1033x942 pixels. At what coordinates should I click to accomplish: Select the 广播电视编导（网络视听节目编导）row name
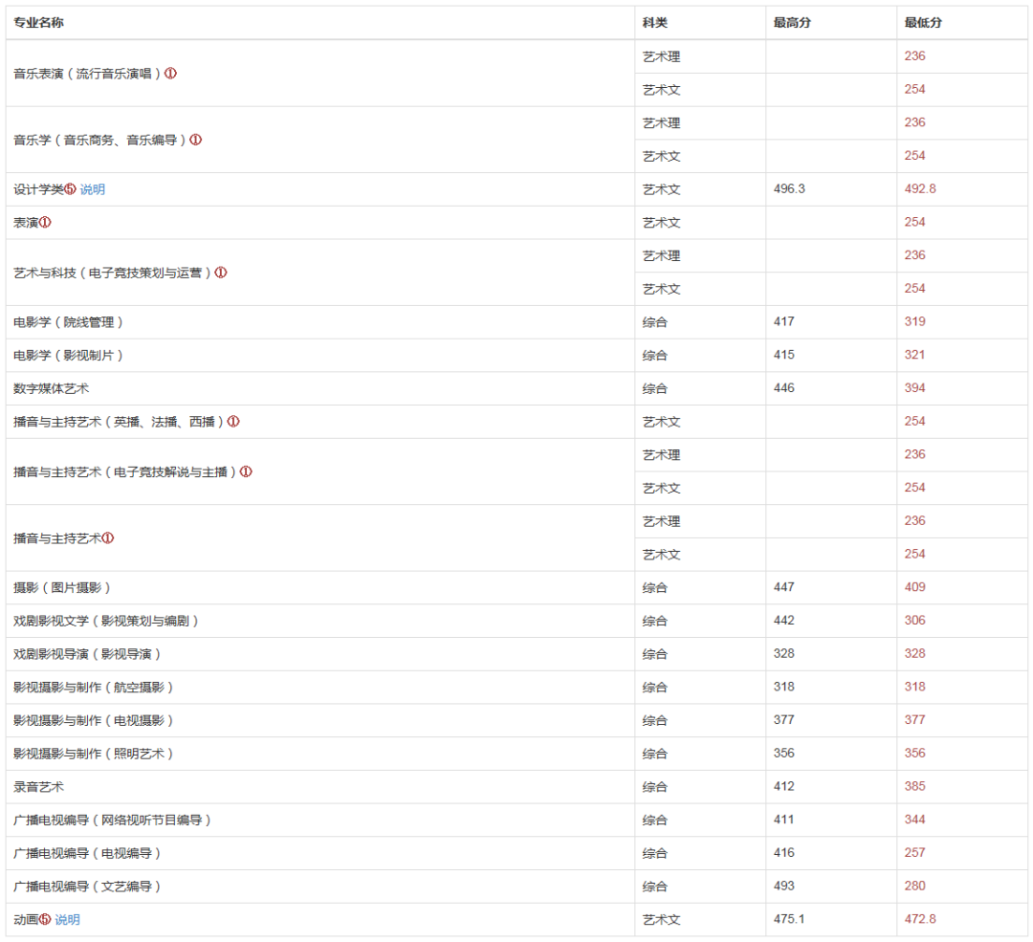(113, 821)
